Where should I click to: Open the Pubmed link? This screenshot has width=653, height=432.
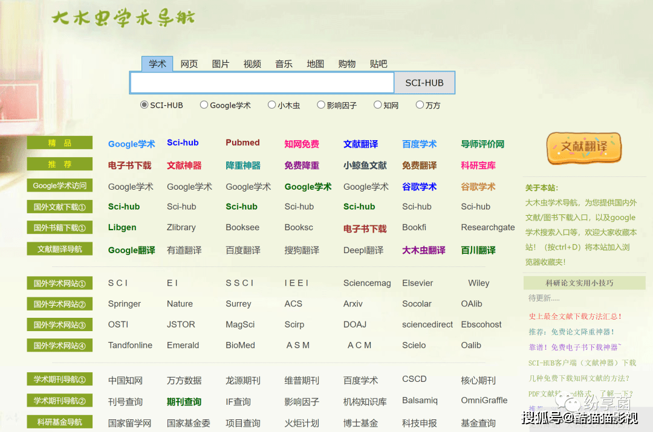[242, 143]
